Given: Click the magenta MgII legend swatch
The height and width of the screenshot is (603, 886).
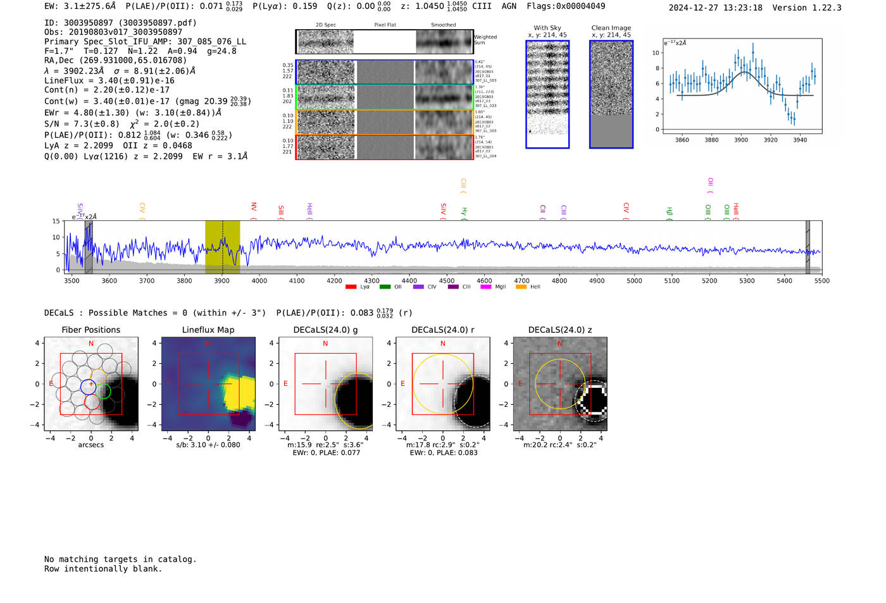Looking at the screenshot, I should click(x=485, y=287).
